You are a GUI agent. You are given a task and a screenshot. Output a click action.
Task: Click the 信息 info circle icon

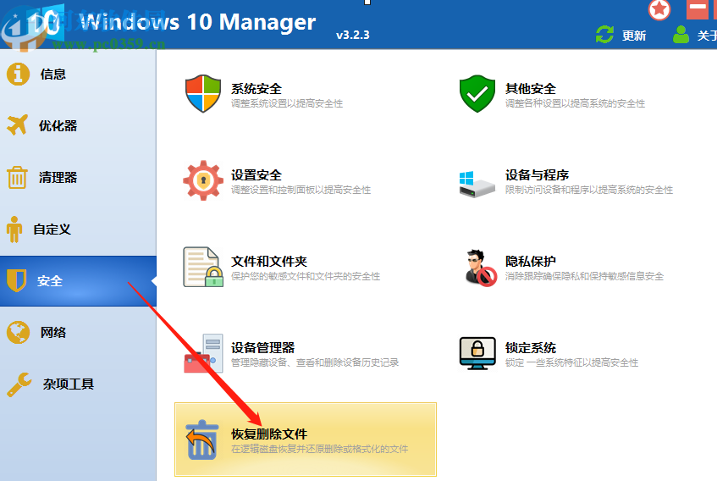click(x=19, y=74)
